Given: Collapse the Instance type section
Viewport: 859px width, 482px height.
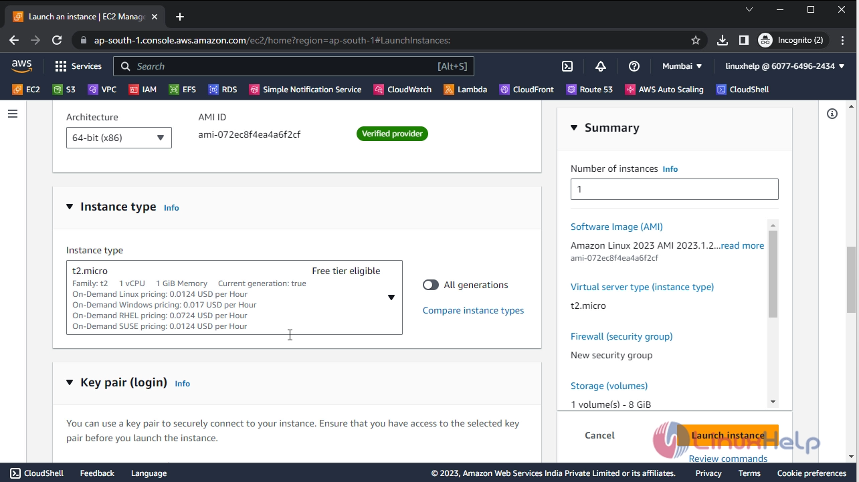Looking at the screenshot, I should tap(70, 207).
